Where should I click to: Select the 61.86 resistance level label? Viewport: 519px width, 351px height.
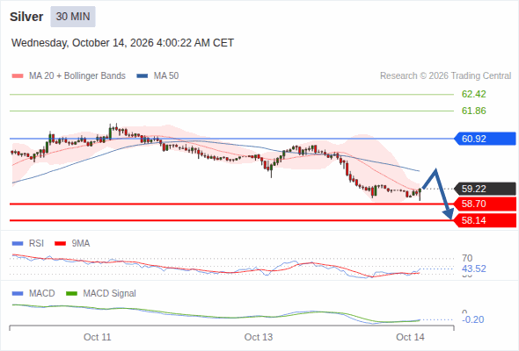(473, 111)
